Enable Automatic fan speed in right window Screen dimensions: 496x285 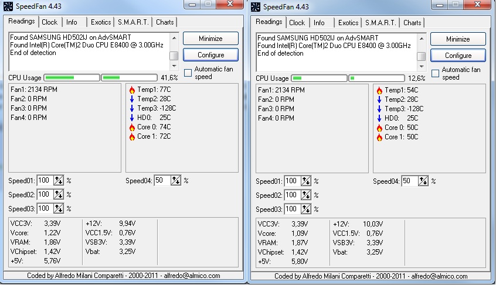click(x=435, y=74)
